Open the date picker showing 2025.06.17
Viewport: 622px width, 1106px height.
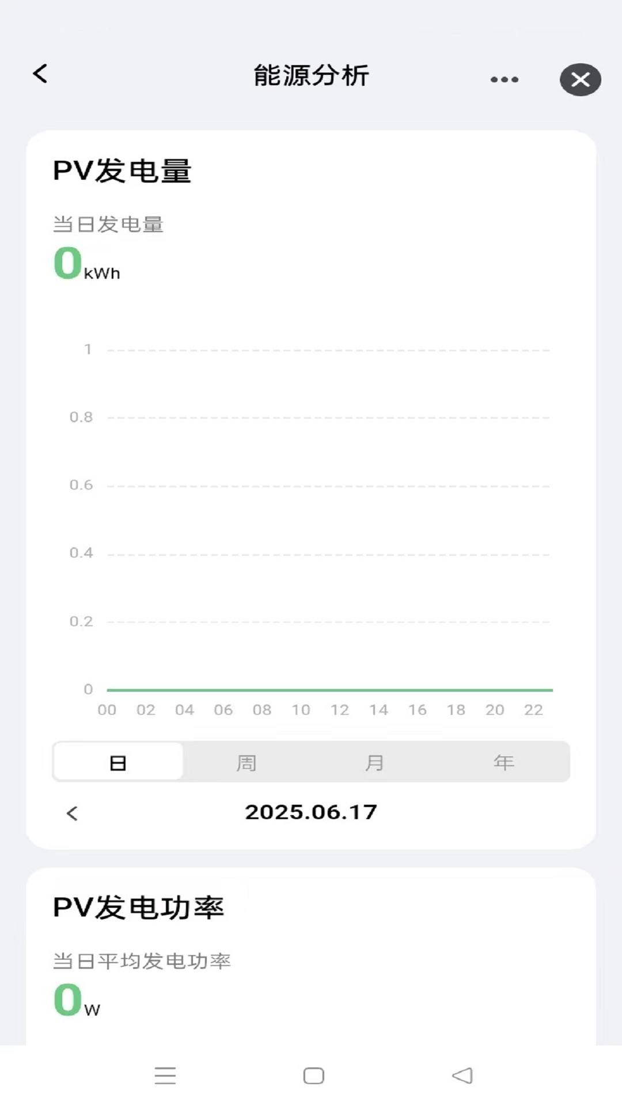tap(311, 812)
